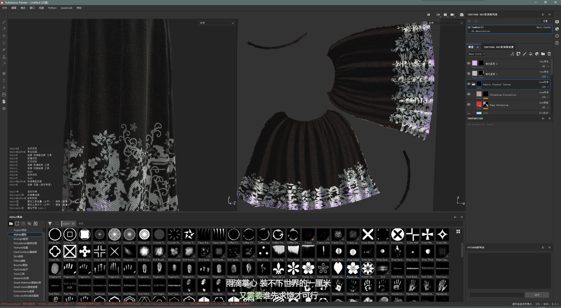Click the video camera icon above viewport
Image resolution: width=561 pixels, height=308 pixels.
click(452, 15)
